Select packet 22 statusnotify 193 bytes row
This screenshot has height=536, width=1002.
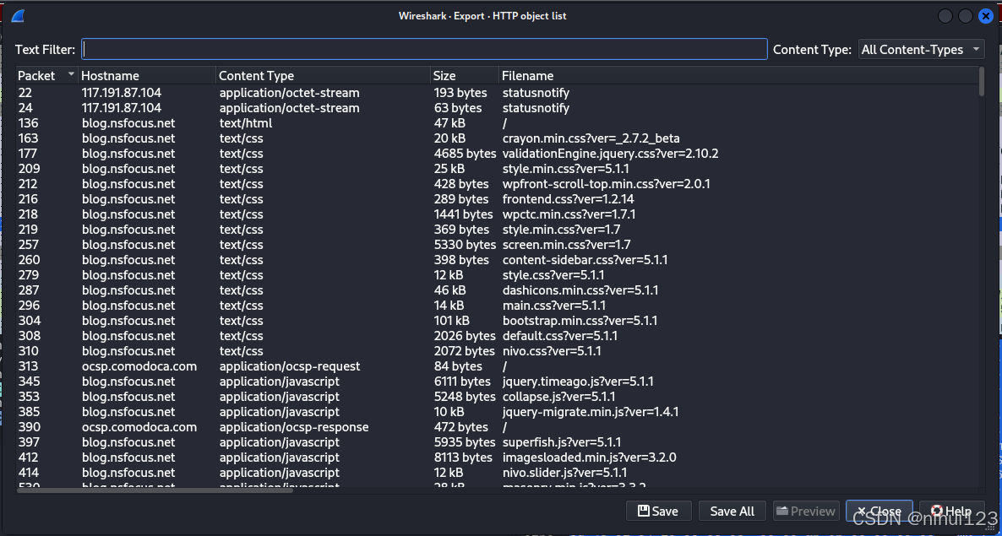(x=497, y=93)
